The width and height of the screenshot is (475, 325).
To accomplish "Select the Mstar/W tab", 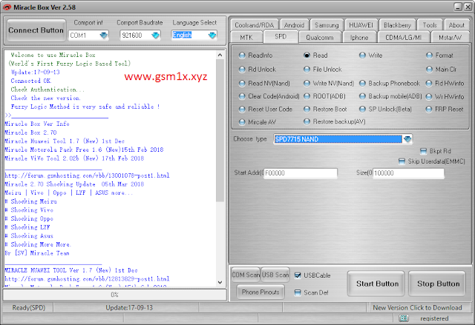I will tap(451, 38).
